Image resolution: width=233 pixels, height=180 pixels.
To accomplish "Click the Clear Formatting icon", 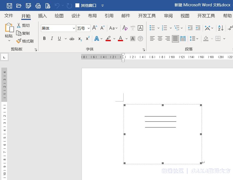I will click(125, 28).
